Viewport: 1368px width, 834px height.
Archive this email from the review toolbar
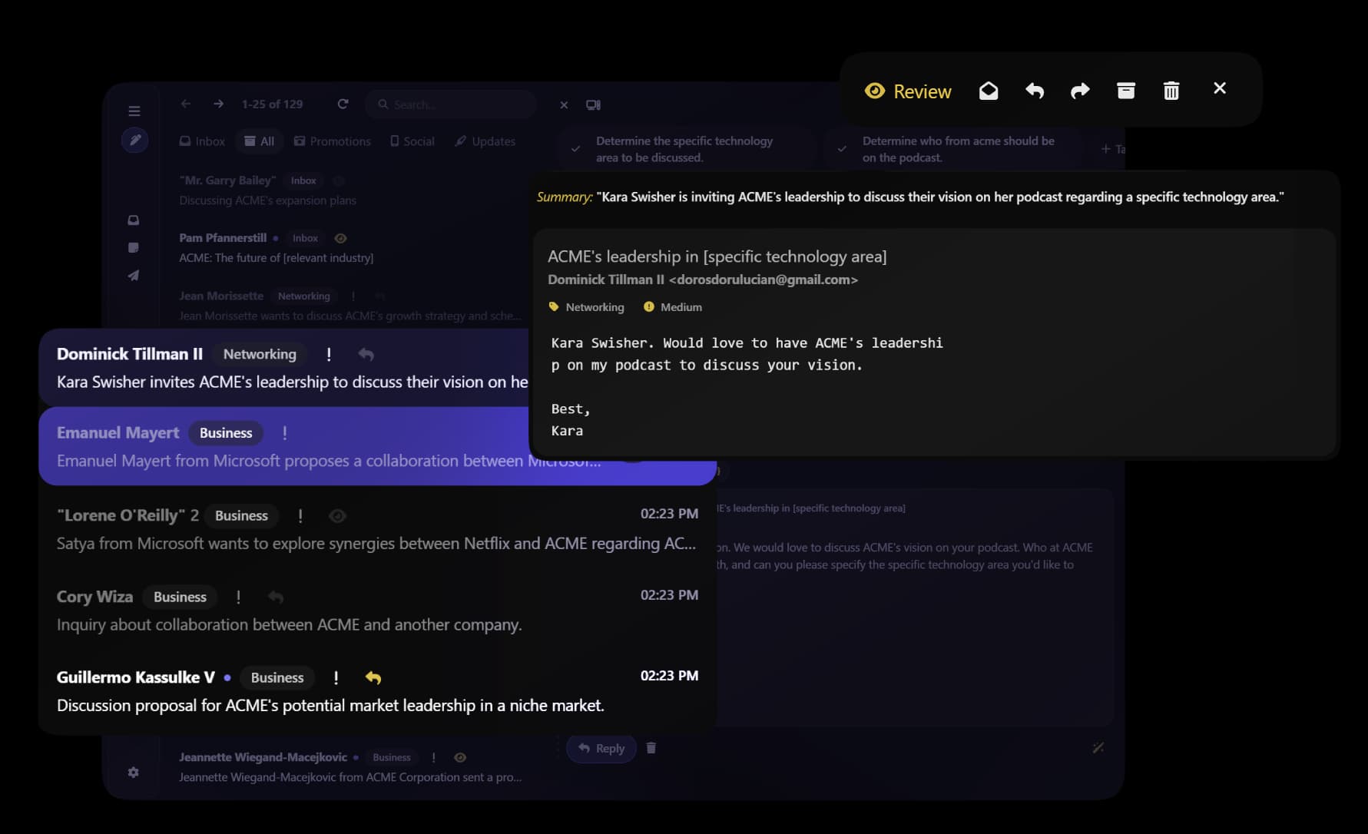[1126, 90]
